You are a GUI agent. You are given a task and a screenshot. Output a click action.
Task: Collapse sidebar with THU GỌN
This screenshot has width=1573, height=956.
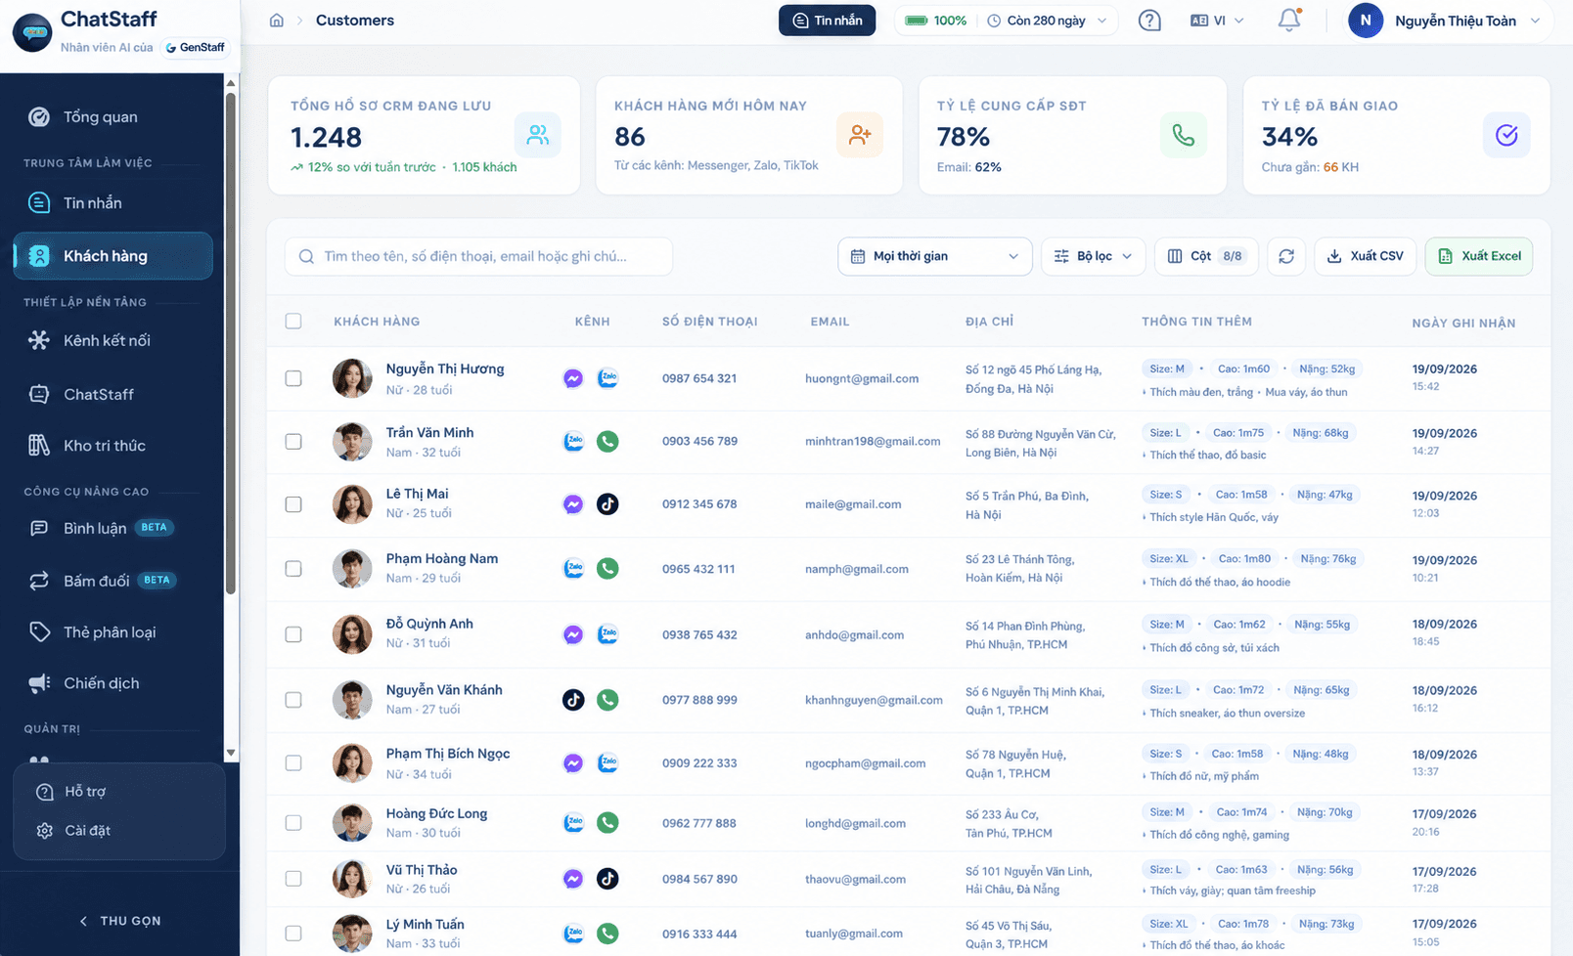[x=119, y=921]
